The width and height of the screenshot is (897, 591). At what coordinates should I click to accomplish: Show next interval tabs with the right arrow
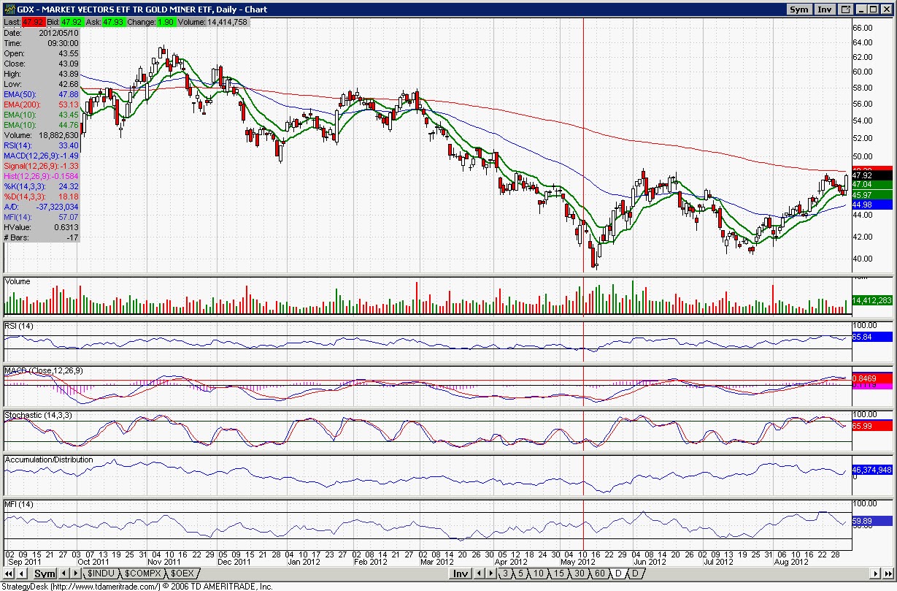[x=490, y=573]
